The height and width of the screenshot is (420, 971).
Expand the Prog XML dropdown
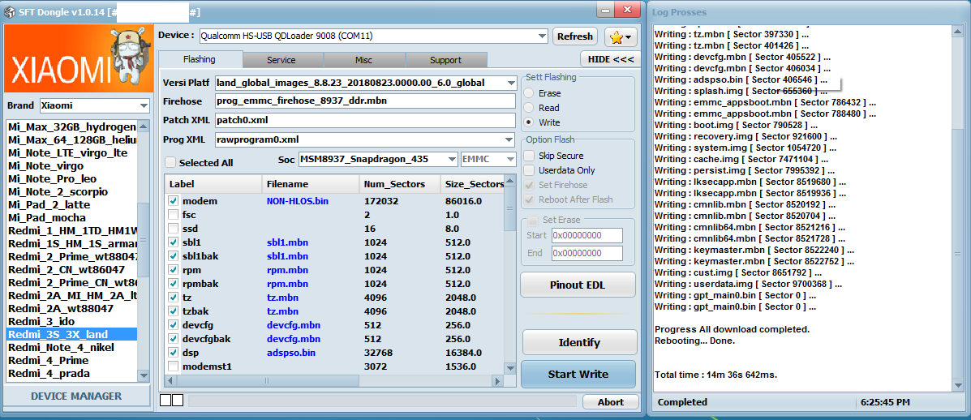click(511, 139)
